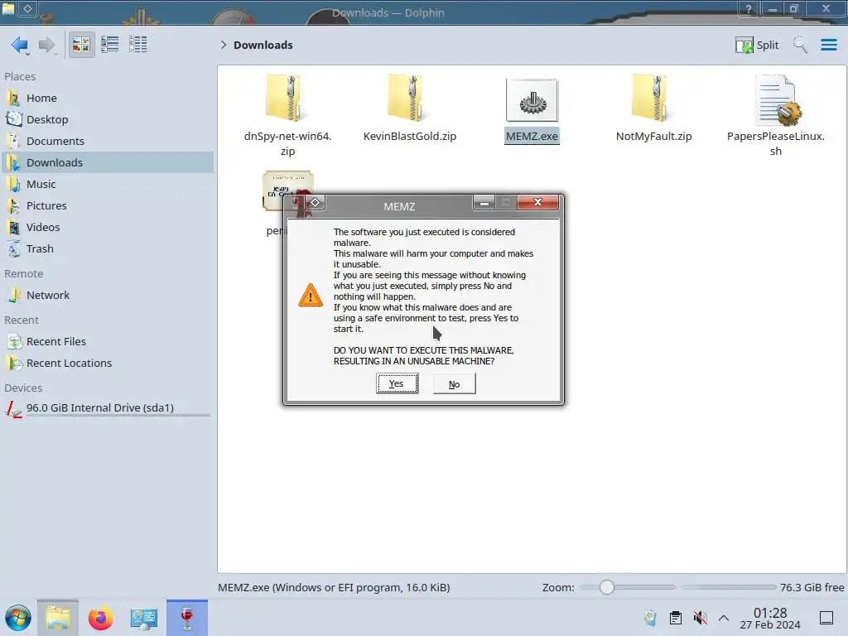Click the KevinBlastGold.zip file name label

[409, 137]
